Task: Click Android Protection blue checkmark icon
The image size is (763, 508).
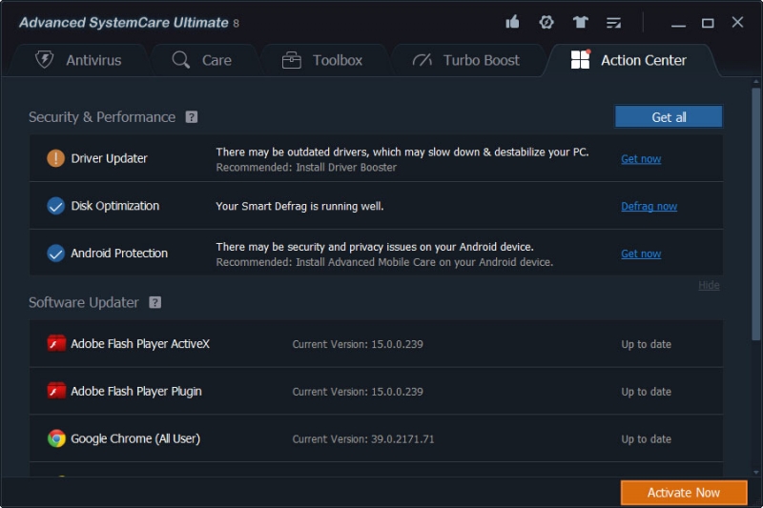Action: tap(55, 253)
